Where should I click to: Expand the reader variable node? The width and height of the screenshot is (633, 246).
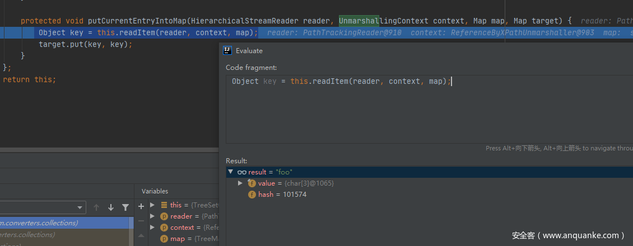point(152,216)
